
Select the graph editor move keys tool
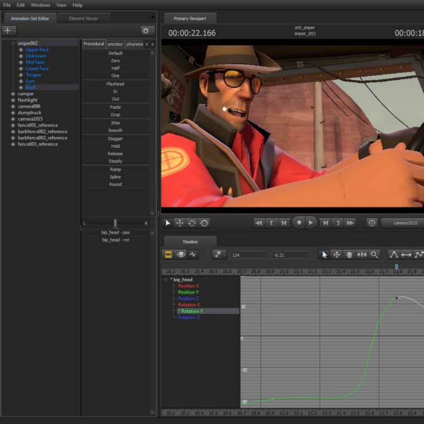coord(337,254)
